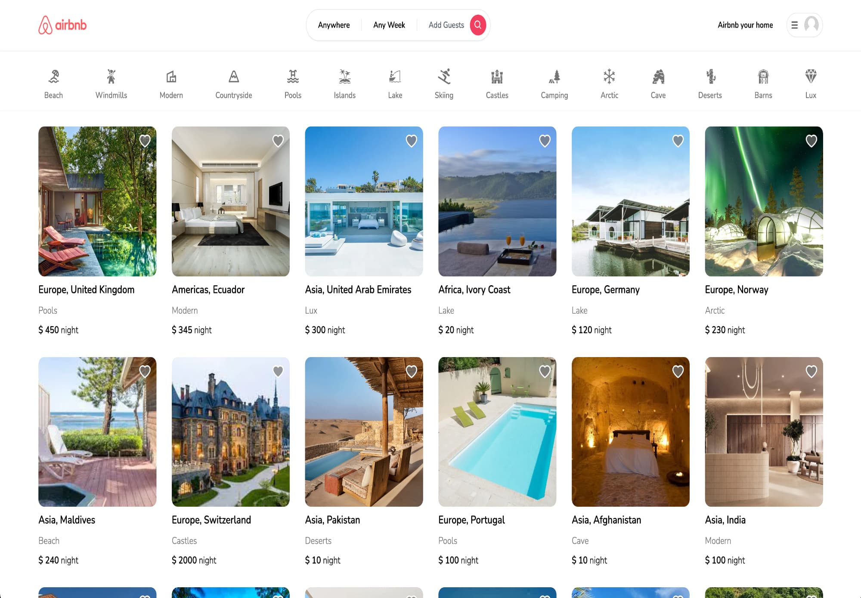Open the Anywhere location selector
The height and width of the screenshot is (598, 861).
tap(334, 25)
